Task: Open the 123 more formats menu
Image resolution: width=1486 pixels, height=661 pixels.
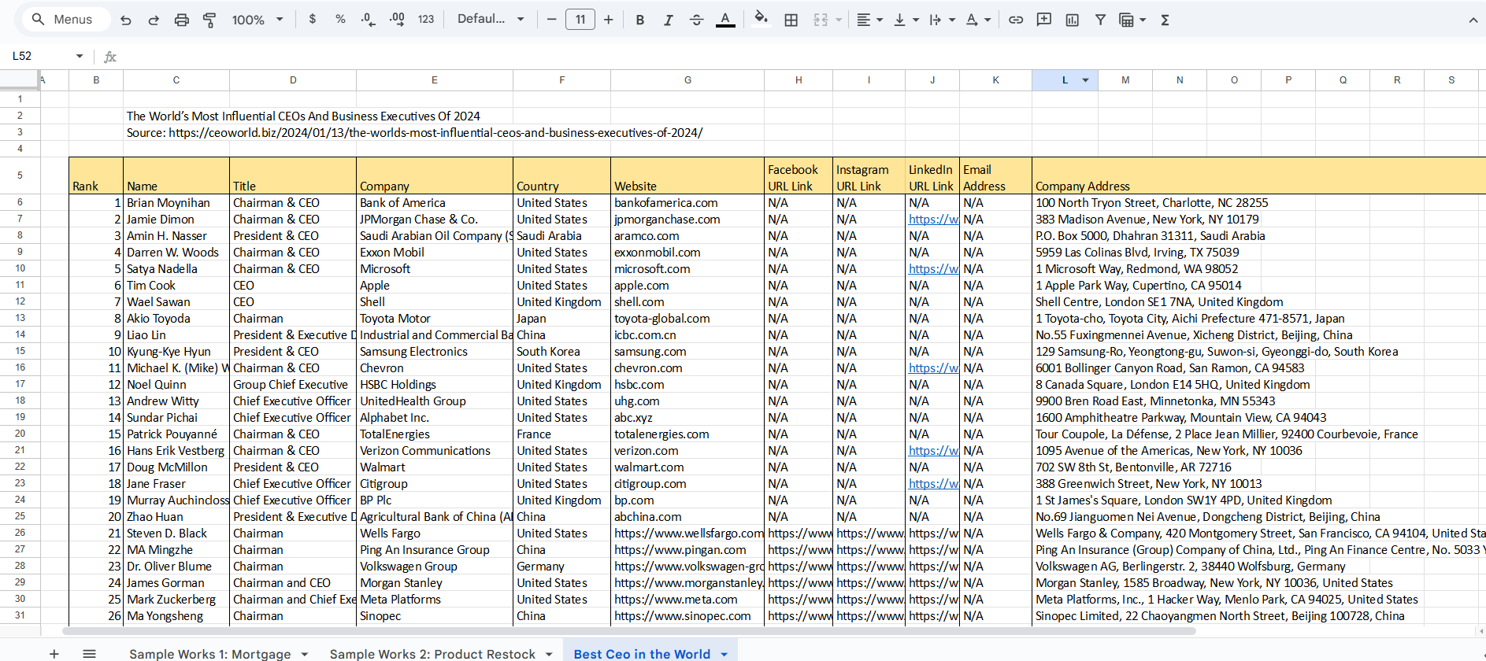Action: [x=426, y=20]
